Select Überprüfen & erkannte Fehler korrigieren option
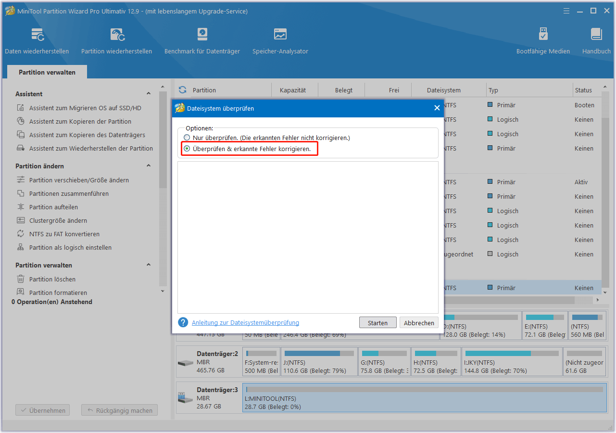 pos(187,149)
